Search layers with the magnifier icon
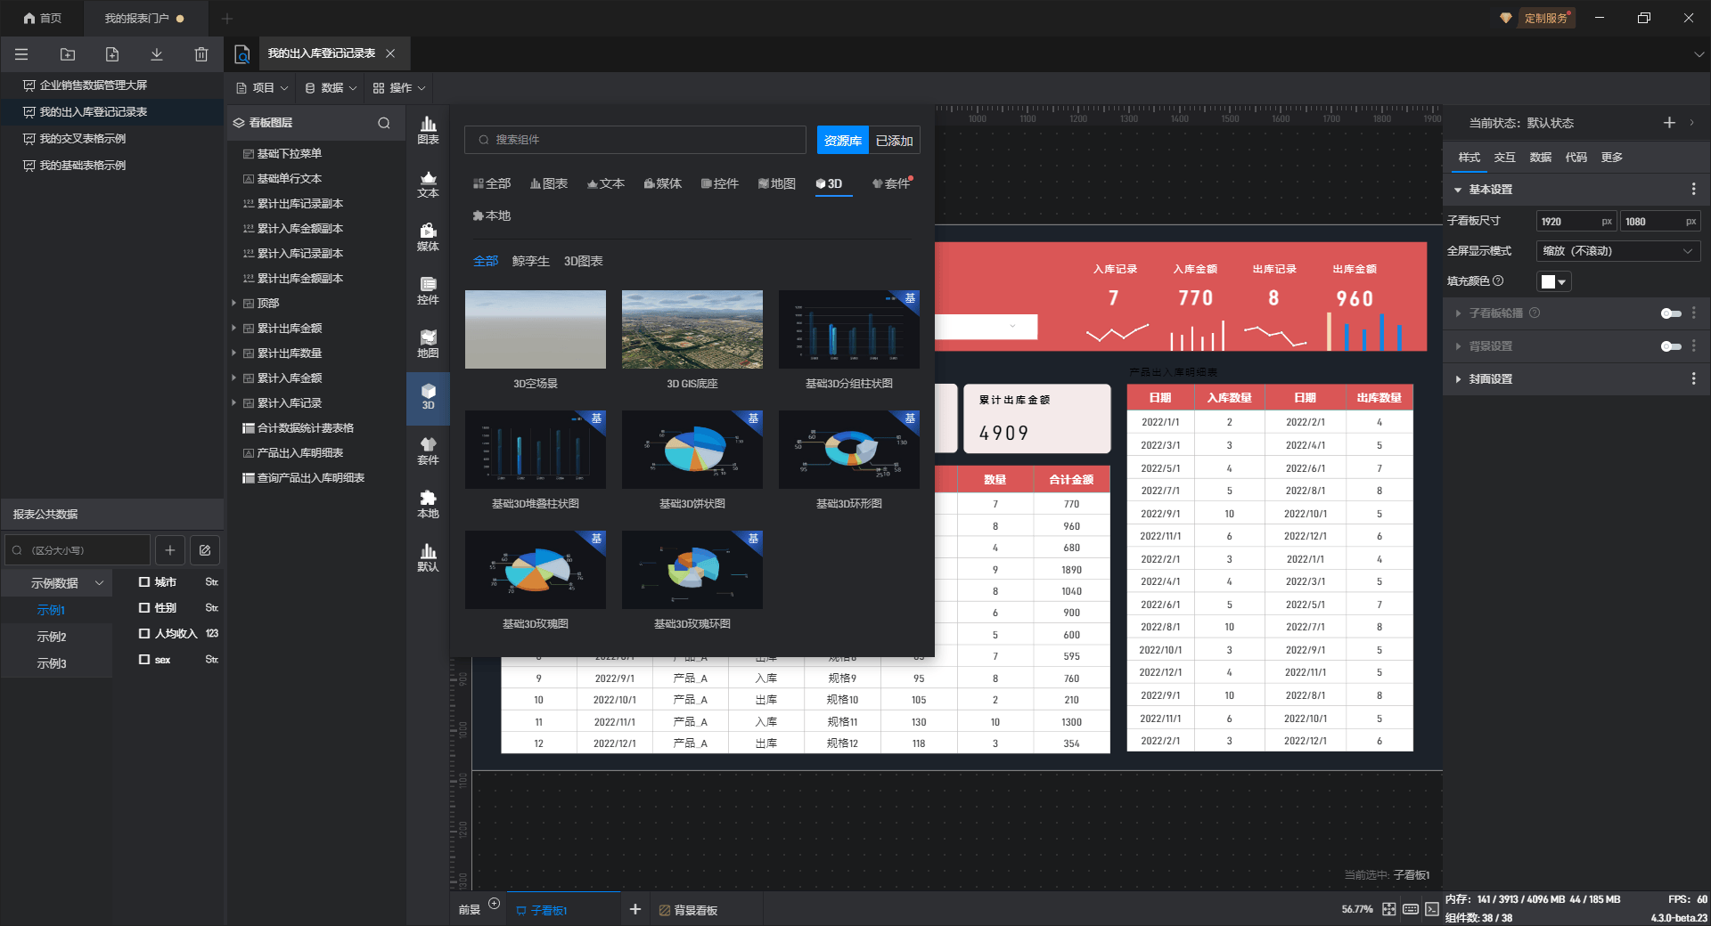 [384, 123]
